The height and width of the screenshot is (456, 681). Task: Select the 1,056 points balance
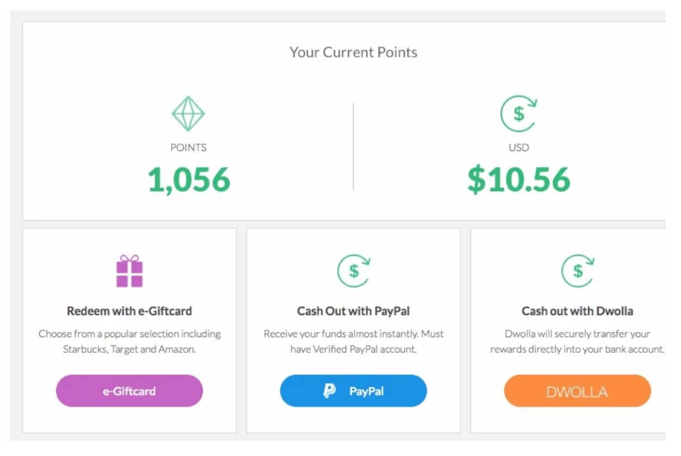point(189,180)
